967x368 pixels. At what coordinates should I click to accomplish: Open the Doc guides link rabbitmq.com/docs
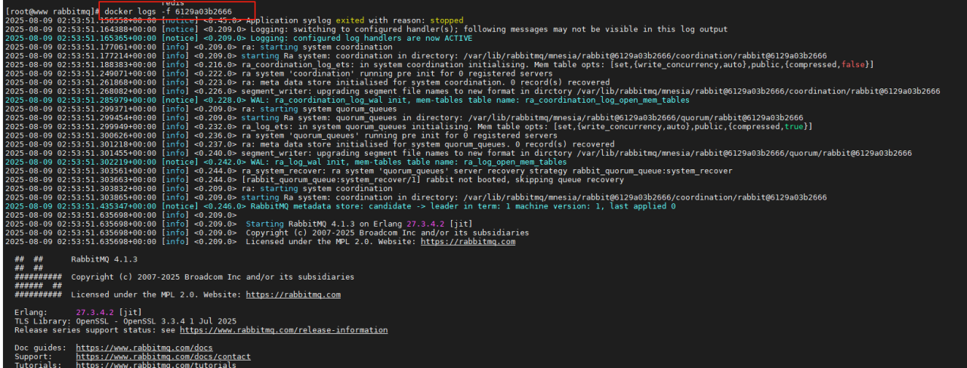pyautogui.click(x=144, y=348)
